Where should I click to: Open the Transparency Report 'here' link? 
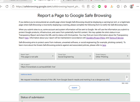pyautogui.click(x=27, y=38)
